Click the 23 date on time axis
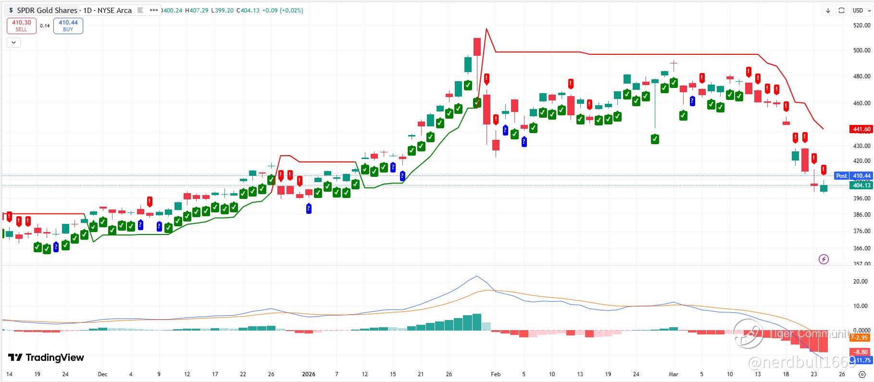 (x=814, y=374)
